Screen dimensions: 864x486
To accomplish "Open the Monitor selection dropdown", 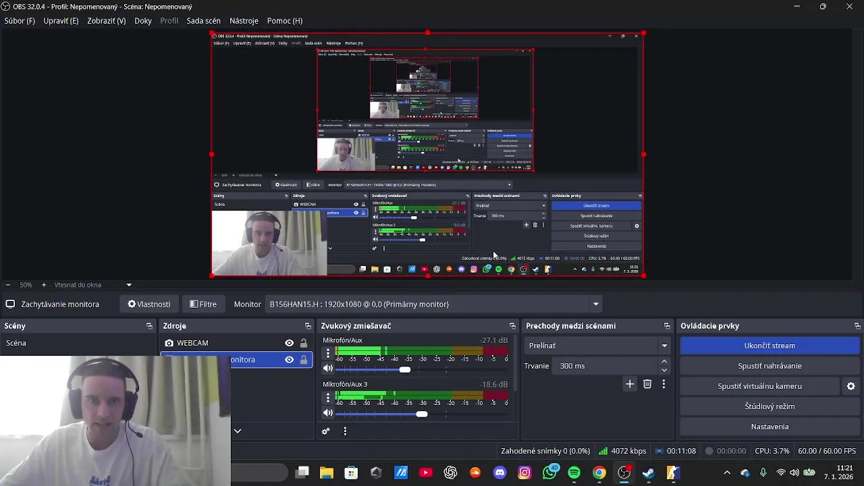I will tap(434, 304).
